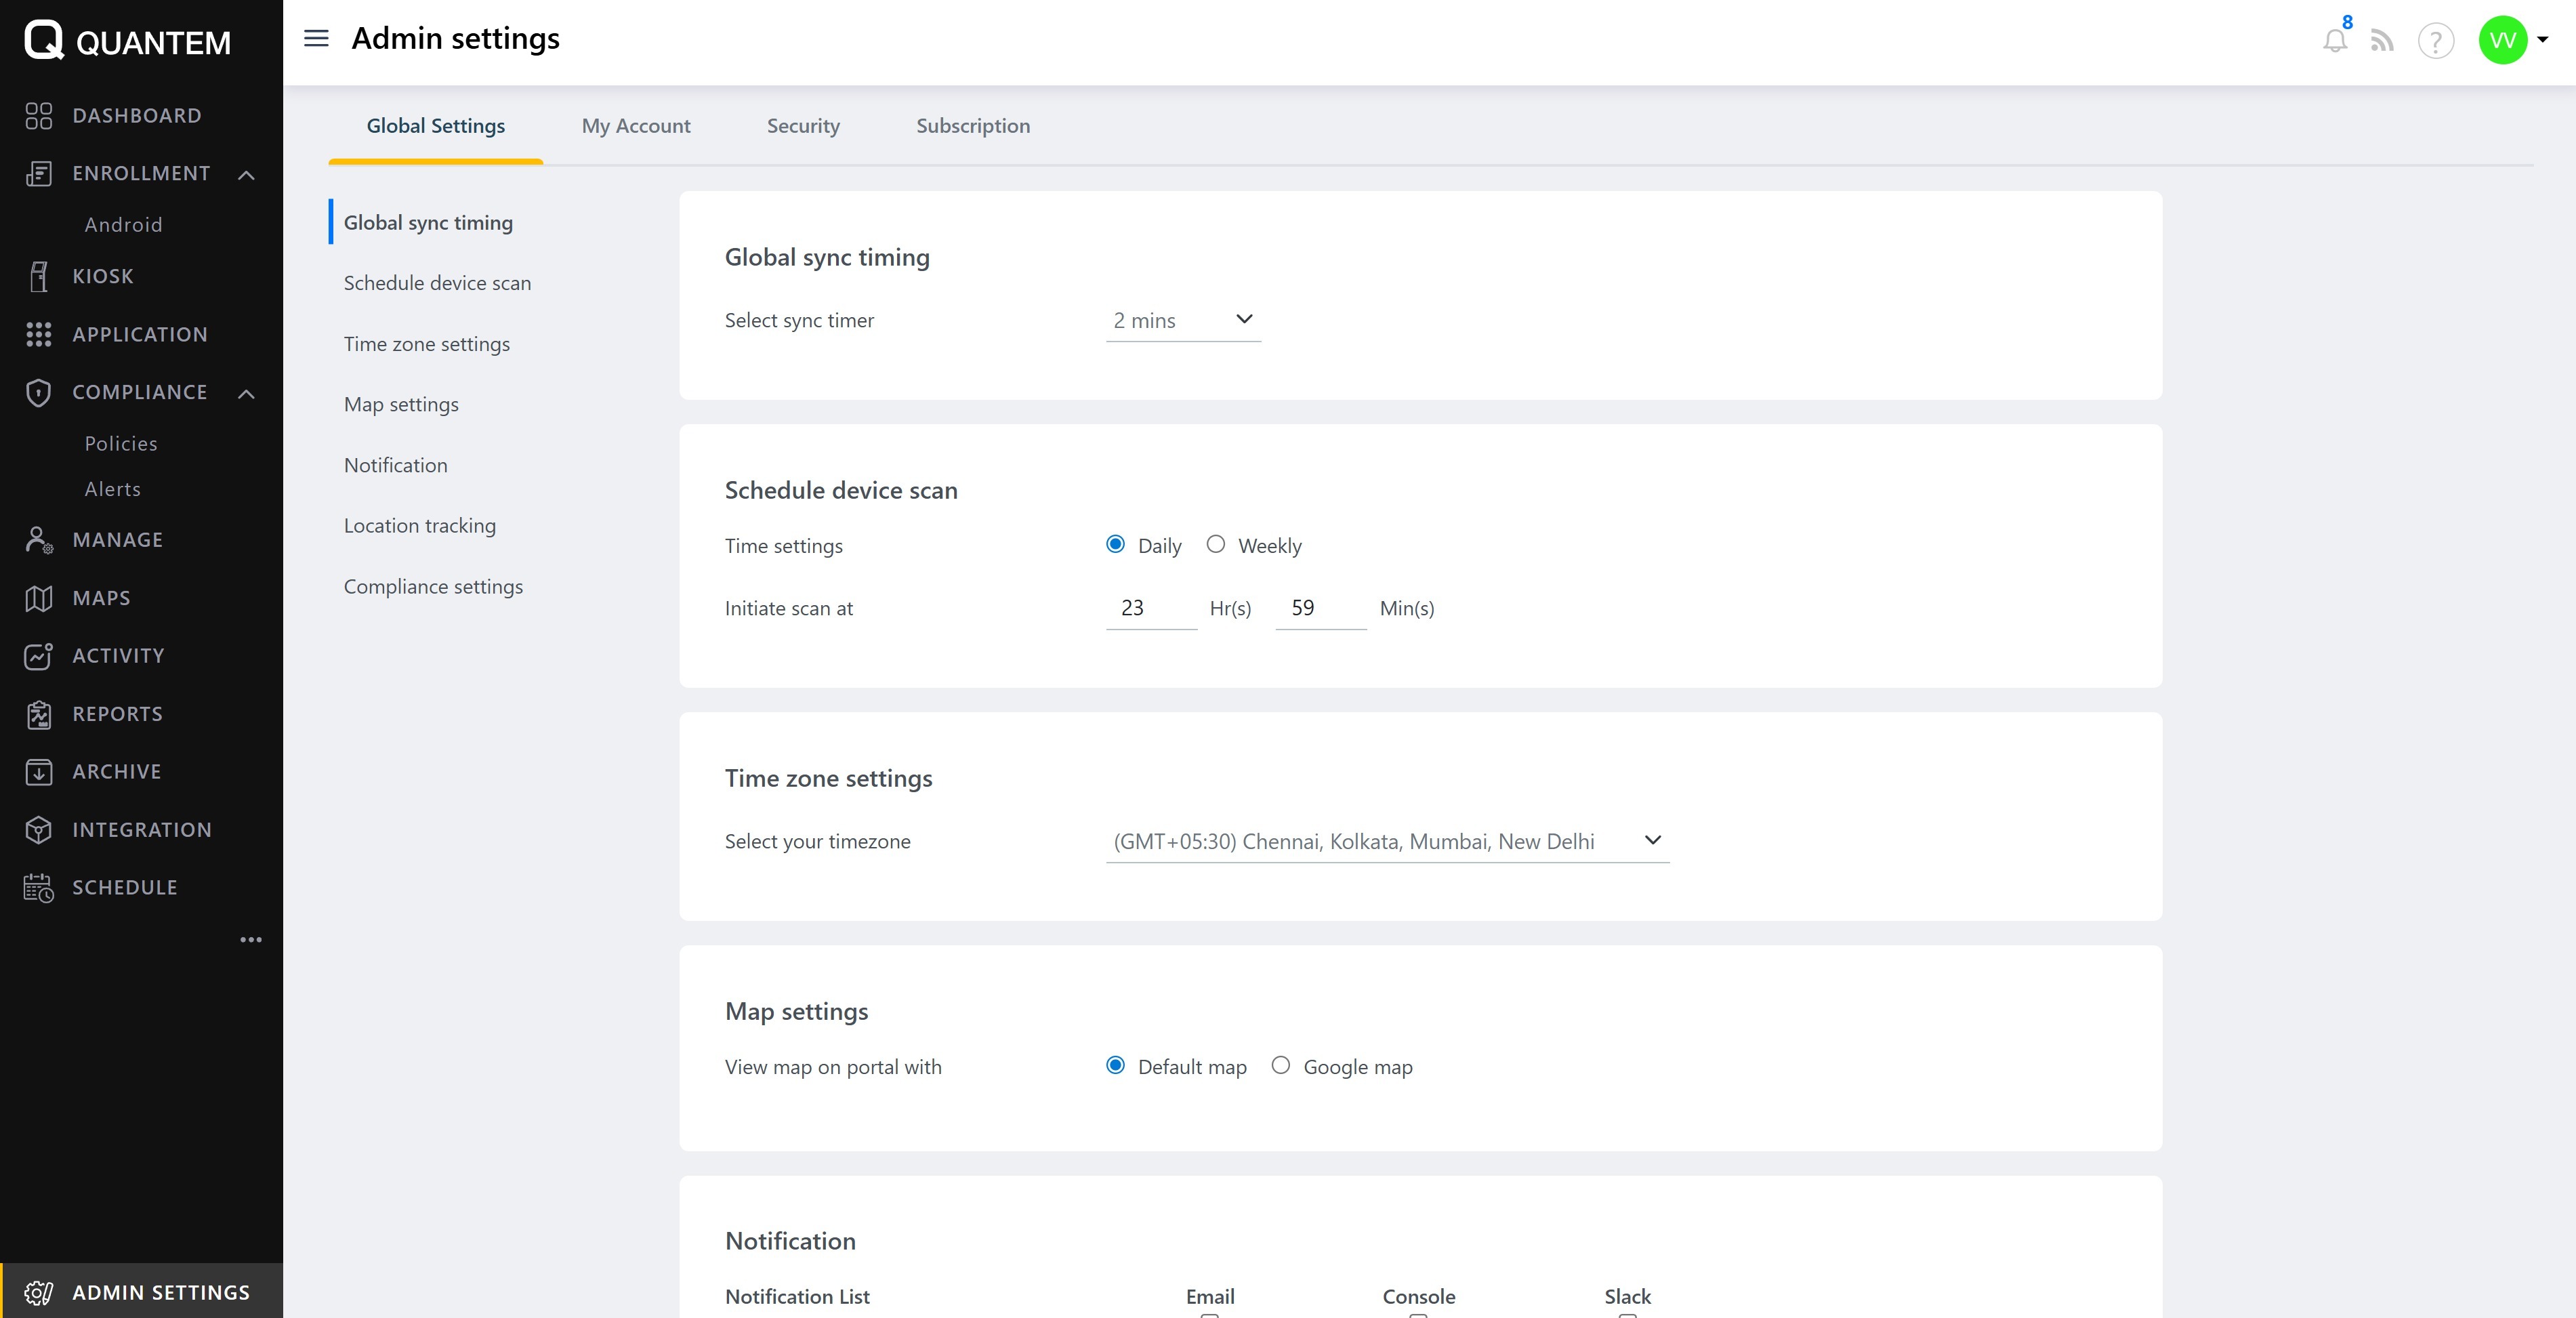Switch to the Subscription tab
Image resolution: width=2576 pixels, height=1318 pixels.
point(972,126)
